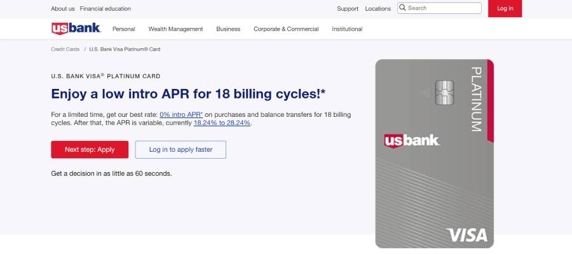Go to Support page
The image size is (572, 254).
(x=348, y=9)
